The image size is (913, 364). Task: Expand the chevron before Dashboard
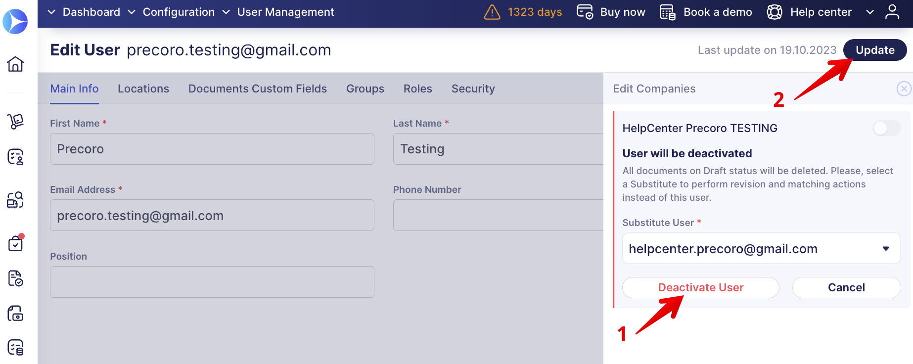tap(51, 12)
